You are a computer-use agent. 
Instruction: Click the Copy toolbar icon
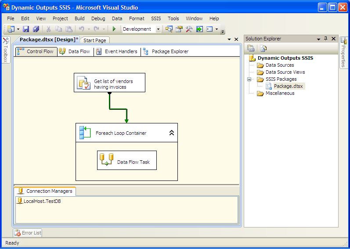[59, 29]
